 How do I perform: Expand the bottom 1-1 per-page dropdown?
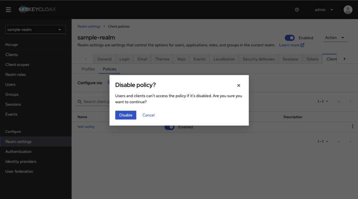[x=323, y=141]
